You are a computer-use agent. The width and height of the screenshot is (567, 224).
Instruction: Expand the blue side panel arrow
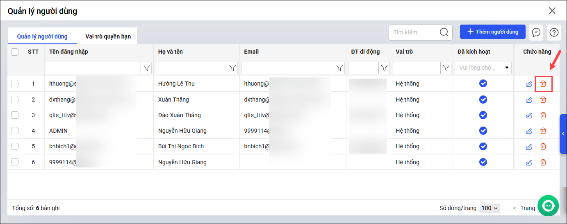[x=563, y=133]
